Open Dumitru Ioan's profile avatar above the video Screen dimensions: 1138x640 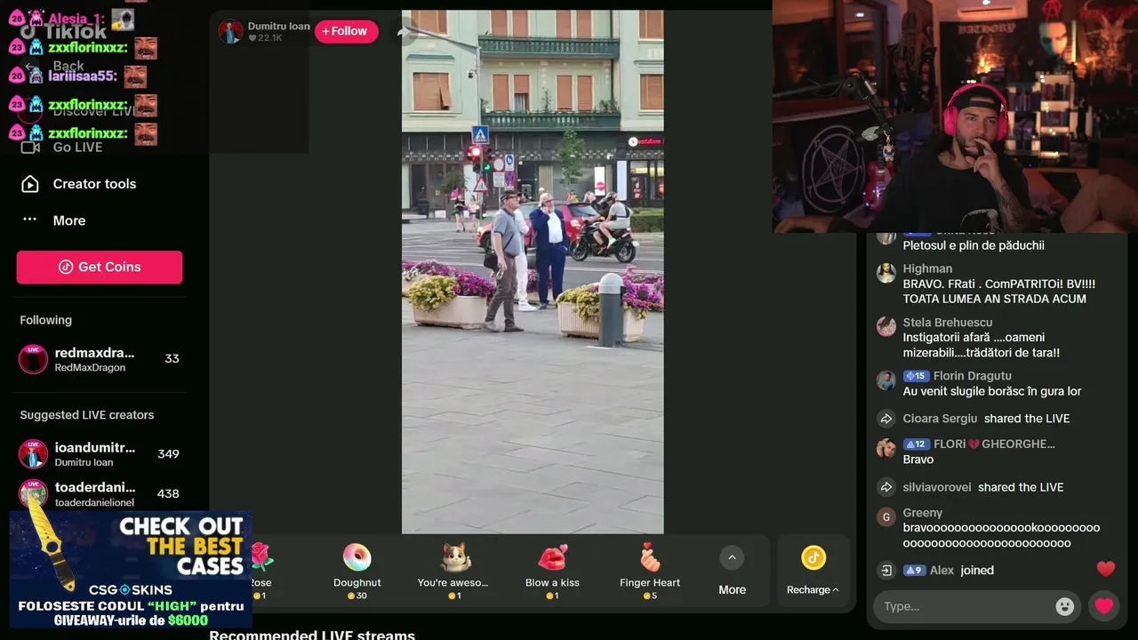(230, 32)
